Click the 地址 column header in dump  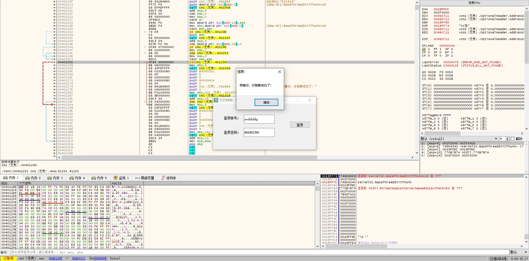[9, 183]
